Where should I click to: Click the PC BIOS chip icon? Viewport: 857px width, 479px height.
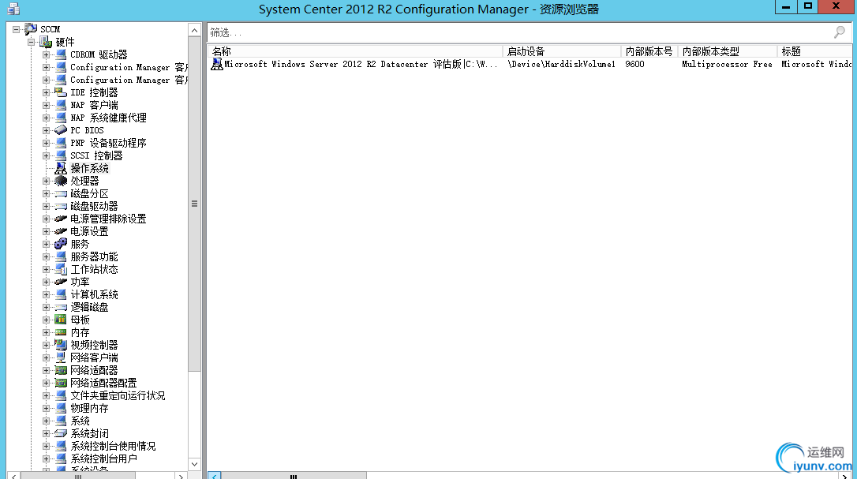[x=61, y=130]
